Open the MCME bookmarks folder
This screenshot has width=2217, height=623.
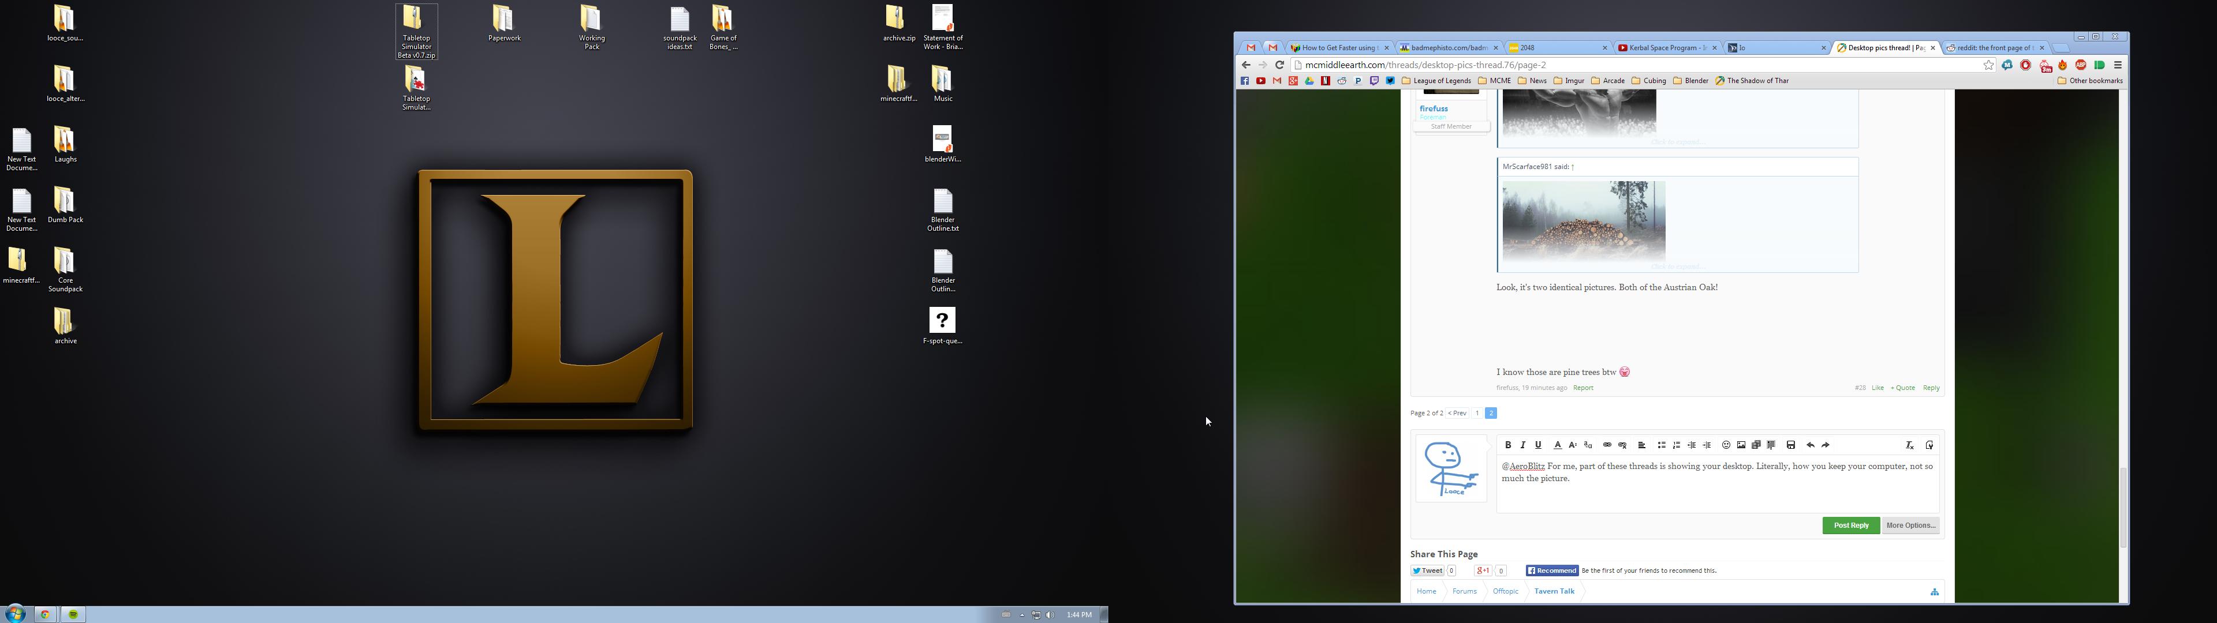point(1494,81)
